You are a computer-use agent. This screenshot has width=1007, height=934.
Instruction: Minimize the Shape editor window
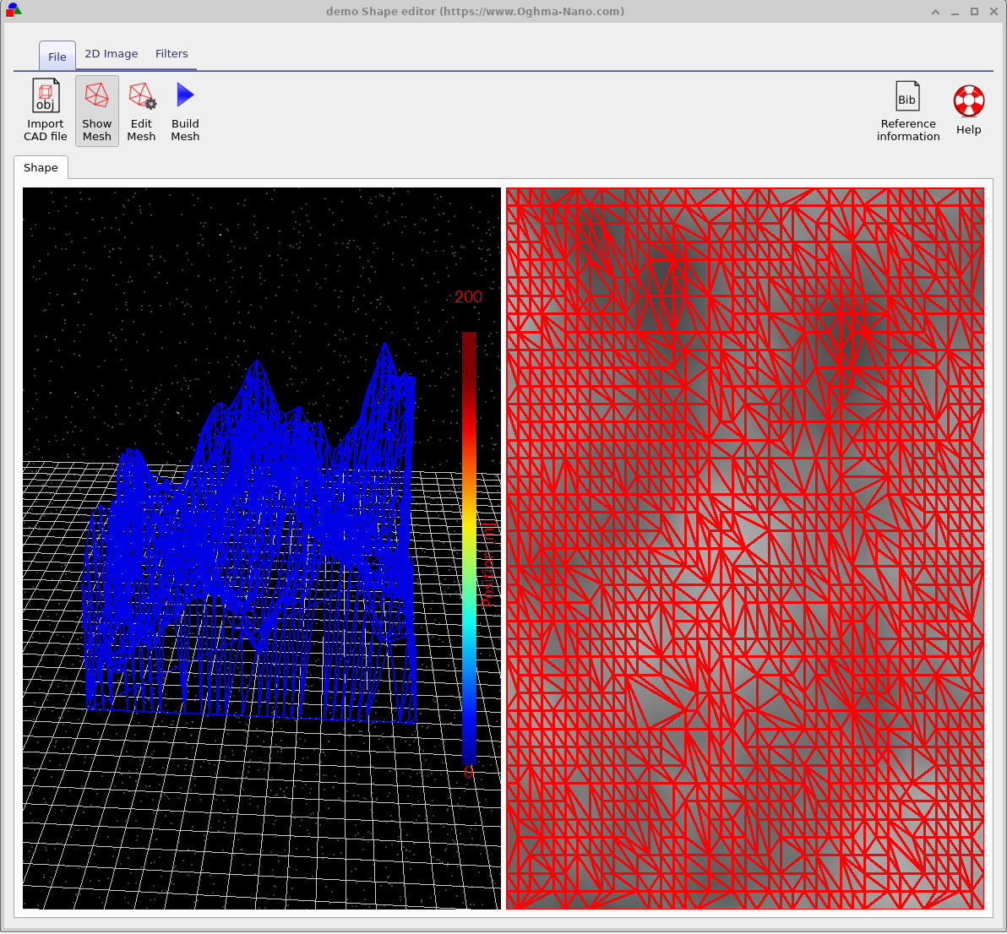tap(956, 11)
